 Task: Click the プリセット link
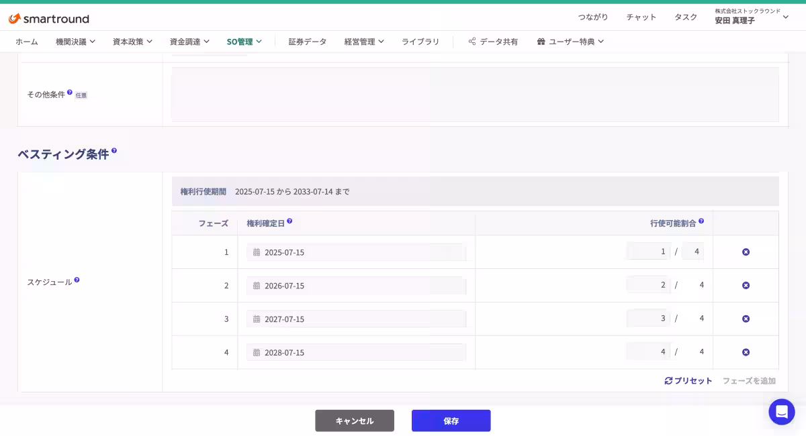coord(688,380)
